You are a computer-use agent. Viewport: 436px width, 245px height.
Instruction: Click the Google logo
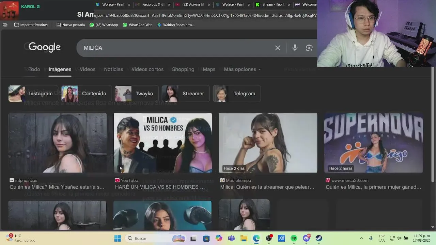point(45,47)
